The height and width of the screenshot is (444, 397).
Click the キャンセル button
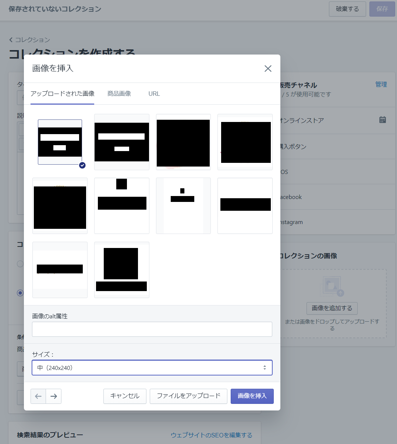click(x=125, y=396)
